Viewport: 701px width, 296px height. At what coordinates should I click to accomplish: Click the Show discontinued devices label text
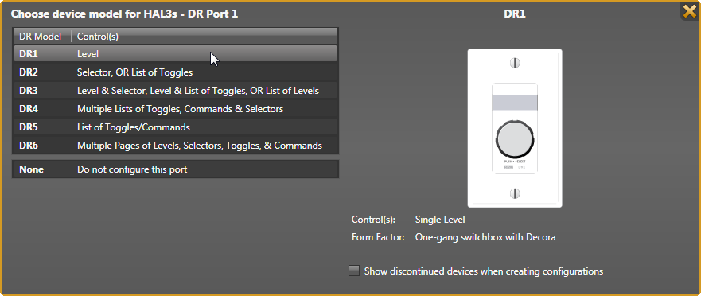(x=484, y=271)
